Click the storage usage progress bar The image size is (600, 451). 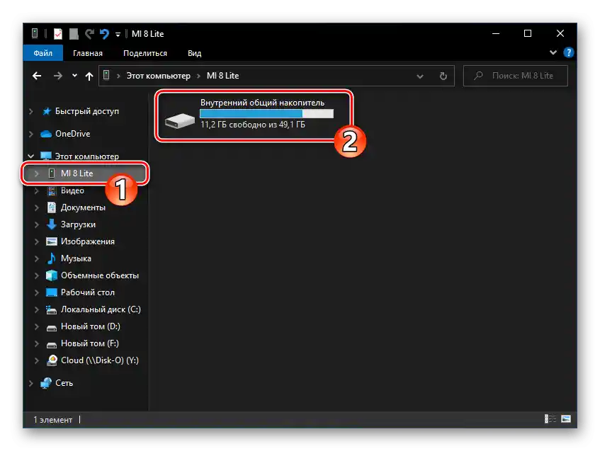pos(267,113)
